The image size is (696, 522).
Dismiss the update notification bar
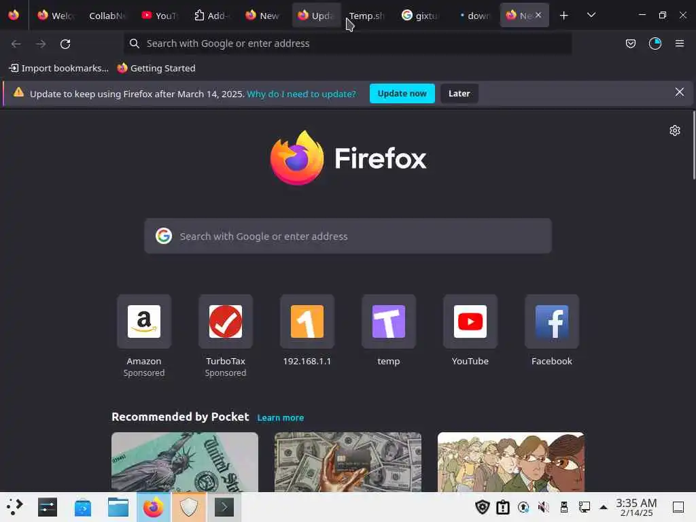tap(679, 92)
